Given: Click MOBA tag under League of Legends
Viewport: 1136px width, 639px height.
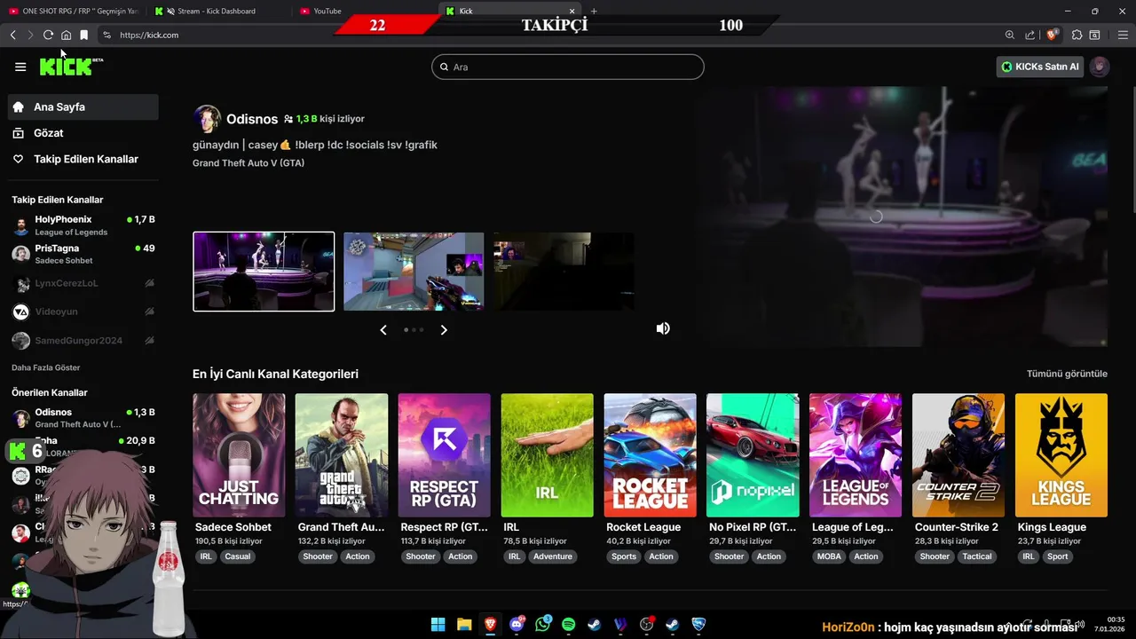Looking at the screenshot, I should click(829, 556).
